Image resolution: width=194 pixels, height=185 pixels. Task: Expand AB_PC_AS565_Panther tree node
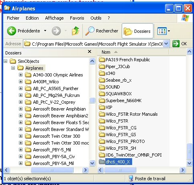pos(20,88)
